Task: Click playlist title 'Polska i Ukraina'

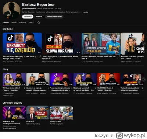Action: 55,121
